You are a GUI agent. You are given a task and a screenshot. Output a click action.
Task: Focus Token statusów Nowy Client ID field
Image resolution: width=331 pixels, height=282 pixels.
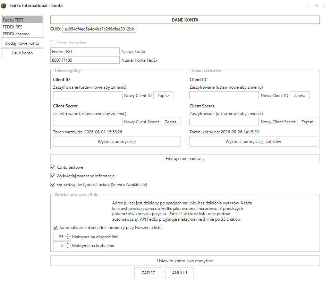[x=224, y=96]
